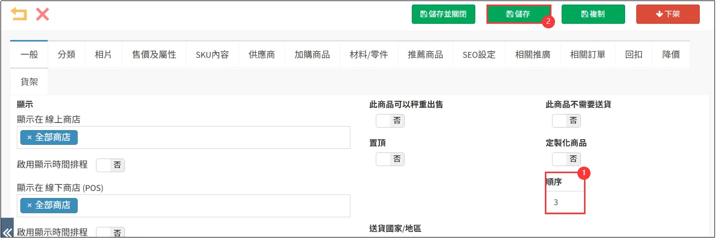Click the red 下架 button
This screenshot has width=716, height=238.
[668, 14]
